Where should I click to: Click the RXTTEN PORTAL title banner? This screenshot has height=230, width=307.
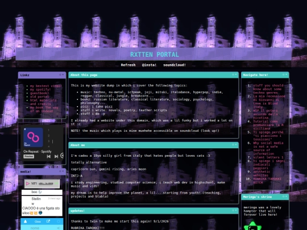coord(155,55)
